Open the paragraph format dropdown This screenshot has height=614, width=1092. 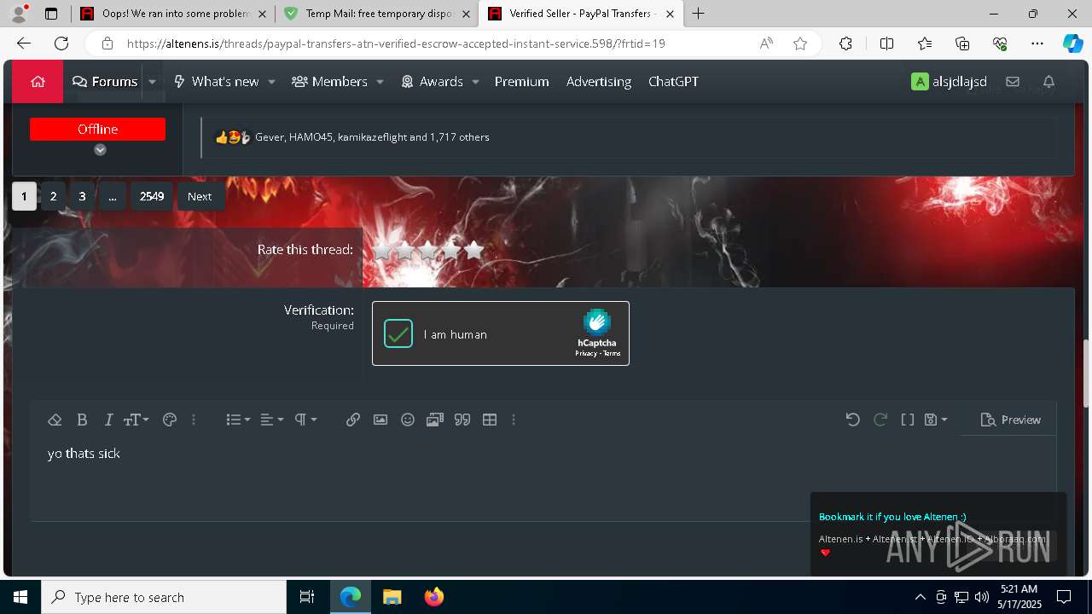[x=305, y=420]
